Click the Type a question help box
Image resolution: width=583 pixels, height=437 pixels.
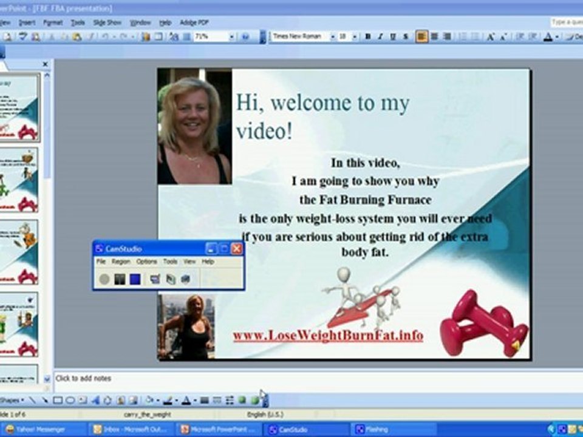[567, 22]
